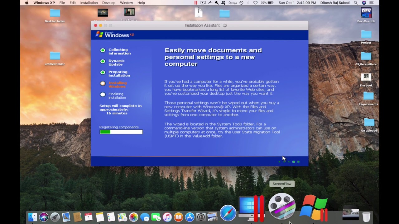
Task: Launch Siri from the Dock
Action: click(44, 217)
